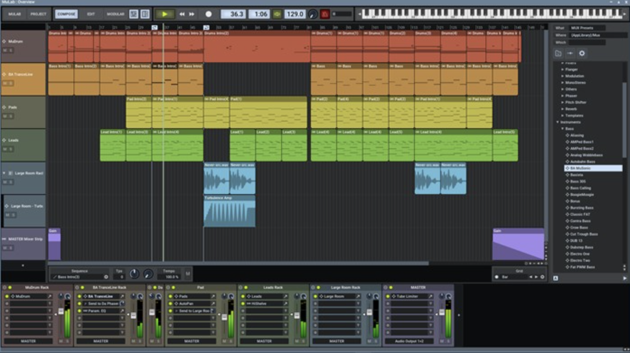
Task: Collapse the Large Room Rack track group
Action: [5, 173]
